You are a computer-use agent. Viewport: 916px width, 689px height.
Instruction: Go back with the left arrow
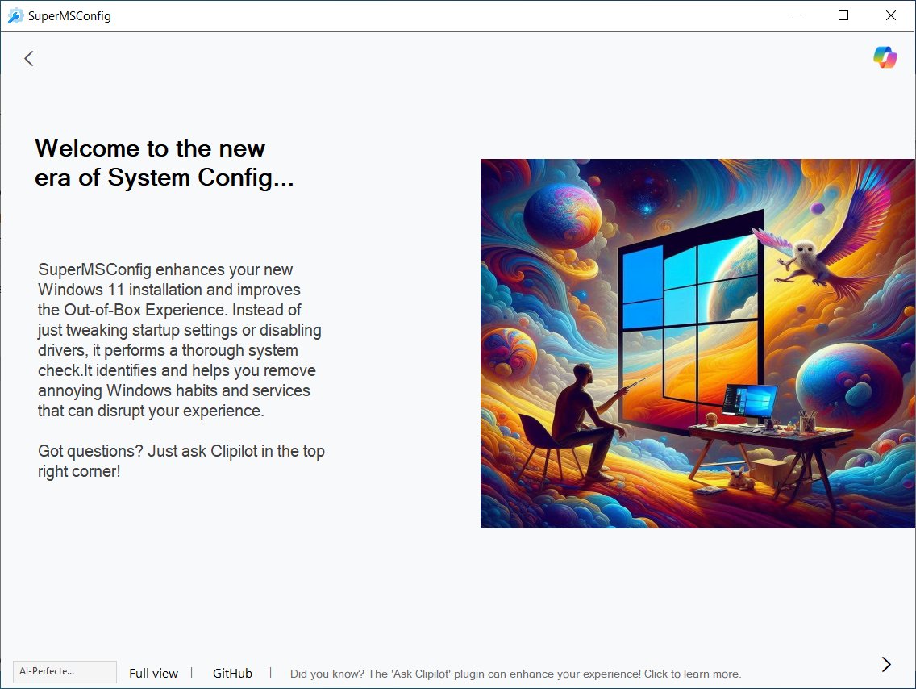[x=29, y=58]
